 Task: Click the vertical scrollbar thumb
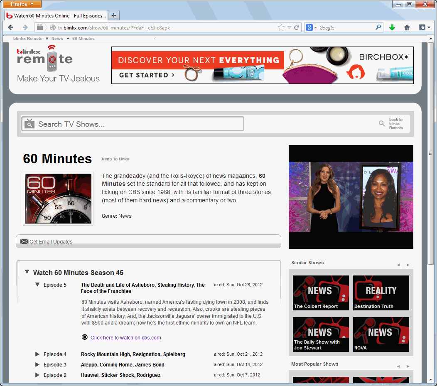tap(430, 153)
